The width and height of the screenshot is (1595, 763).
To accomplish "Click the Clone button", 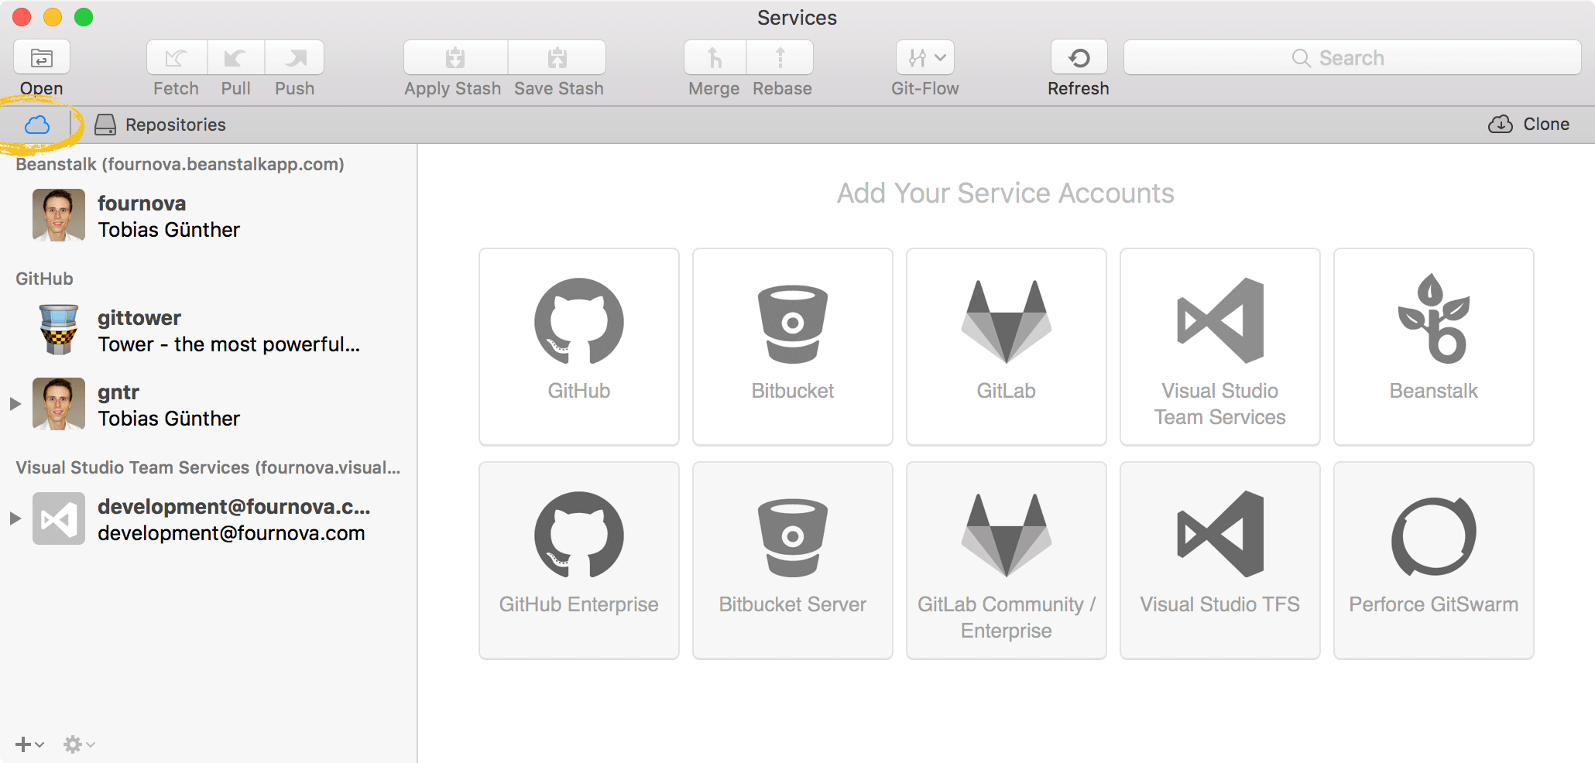I will click(1528, 125).
